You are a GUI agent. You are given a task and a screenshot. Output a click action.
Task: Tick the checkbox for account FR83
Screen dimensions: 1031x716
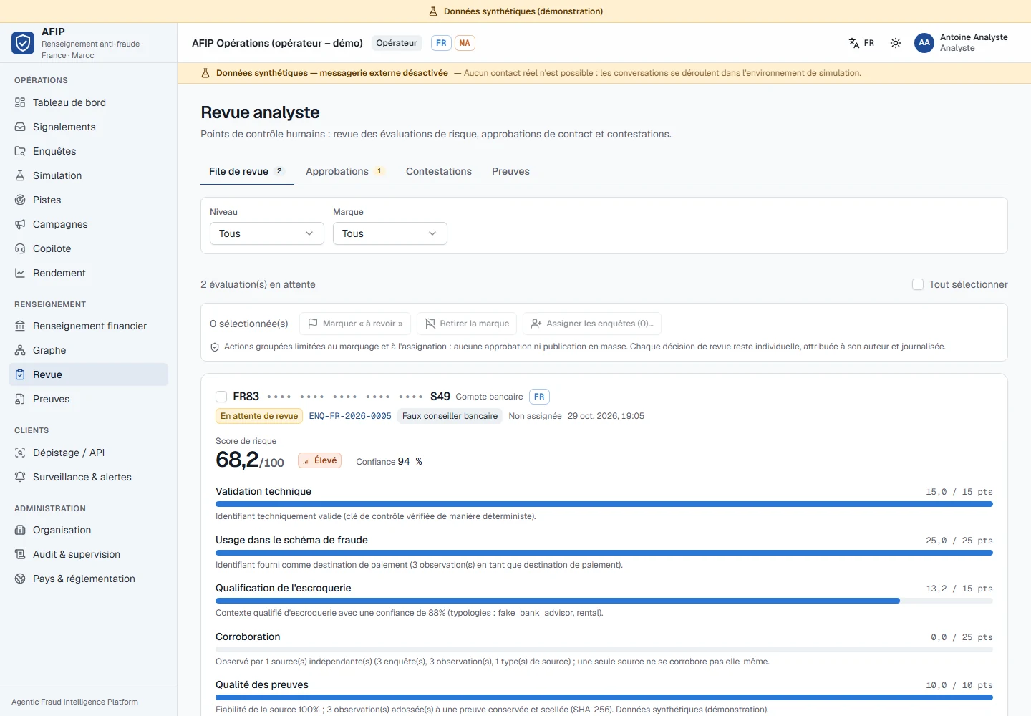(x=221, y=397)
